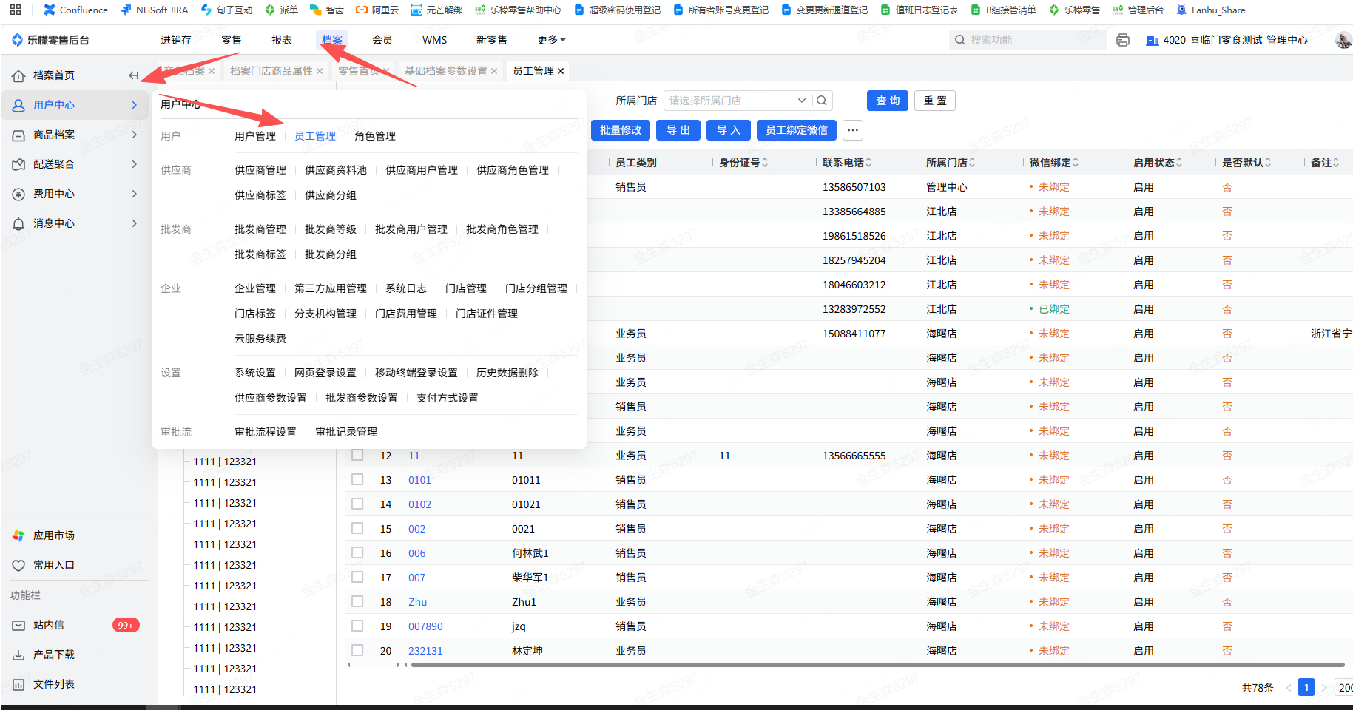
Task: Open 门店管理 in the 企业 section
Action: click(x=466, y=288)
